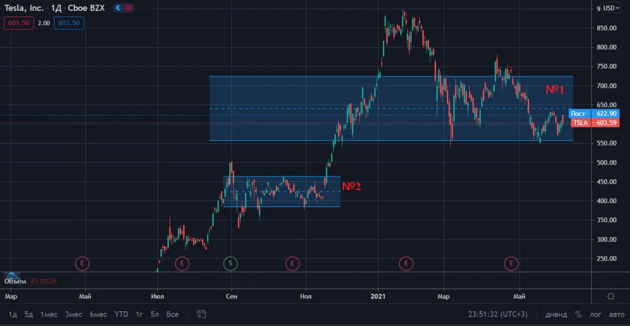Click the Ноя time axis label
Screen dimensions: 630x326
(x=306, y=296)
